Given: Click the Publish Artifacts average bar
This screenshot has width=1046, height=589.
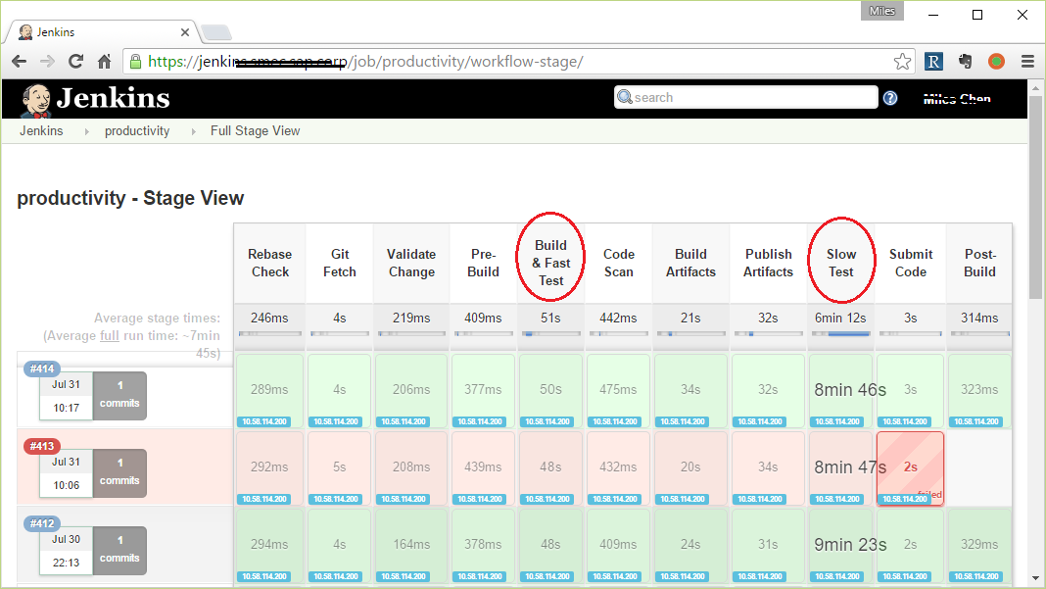Looking at the screenshot, I should pos(768,333).
